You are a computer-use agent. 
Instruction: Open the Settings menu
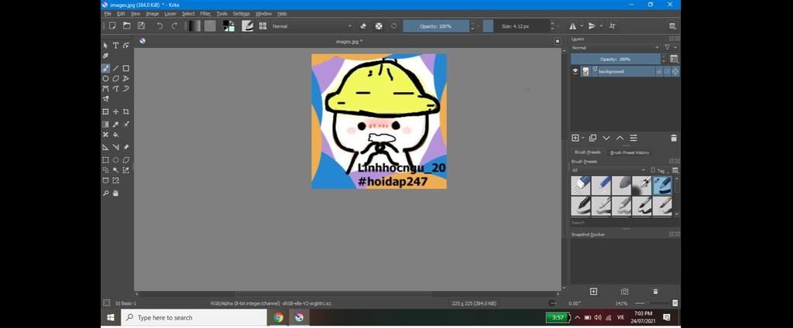coord(242,14)
